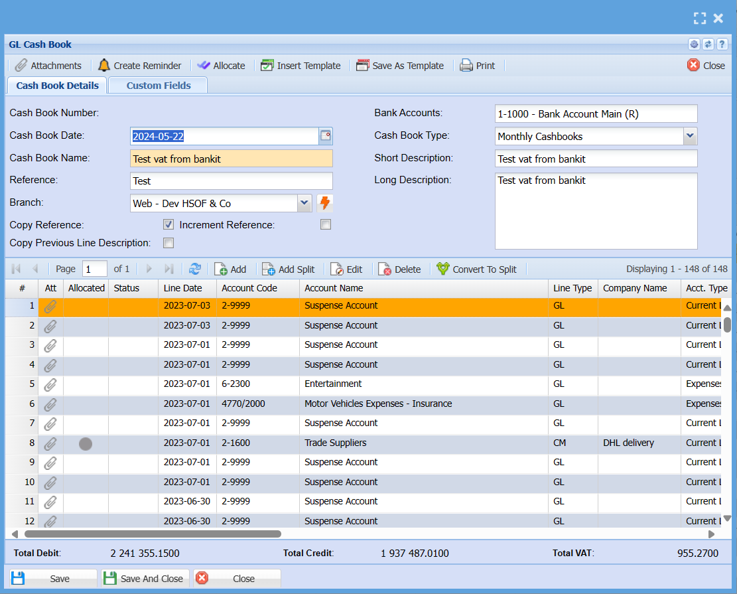Screen dimensions: 737x594
Task: Click the Add Split button
Action: pyautogui.click(x=289, y=269)
